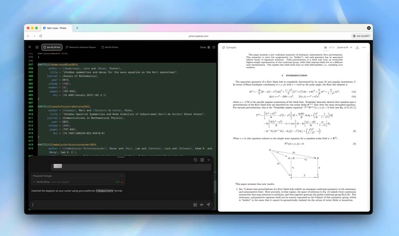The height and width of the screenshot is (236, 399).
Task: Reload the page with the refresh icon
Action: tap(41, 36)
